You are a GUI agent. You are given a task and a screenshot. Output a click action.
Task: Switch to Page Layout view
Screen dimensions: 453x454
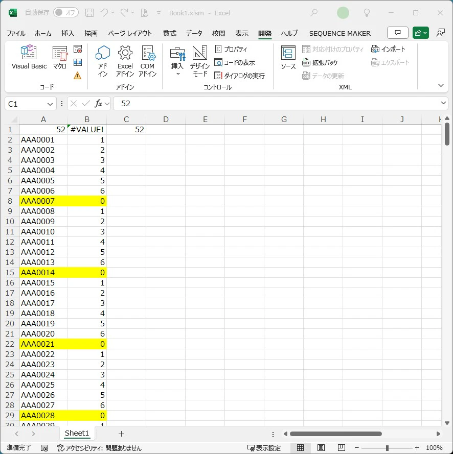click(321, 448)
